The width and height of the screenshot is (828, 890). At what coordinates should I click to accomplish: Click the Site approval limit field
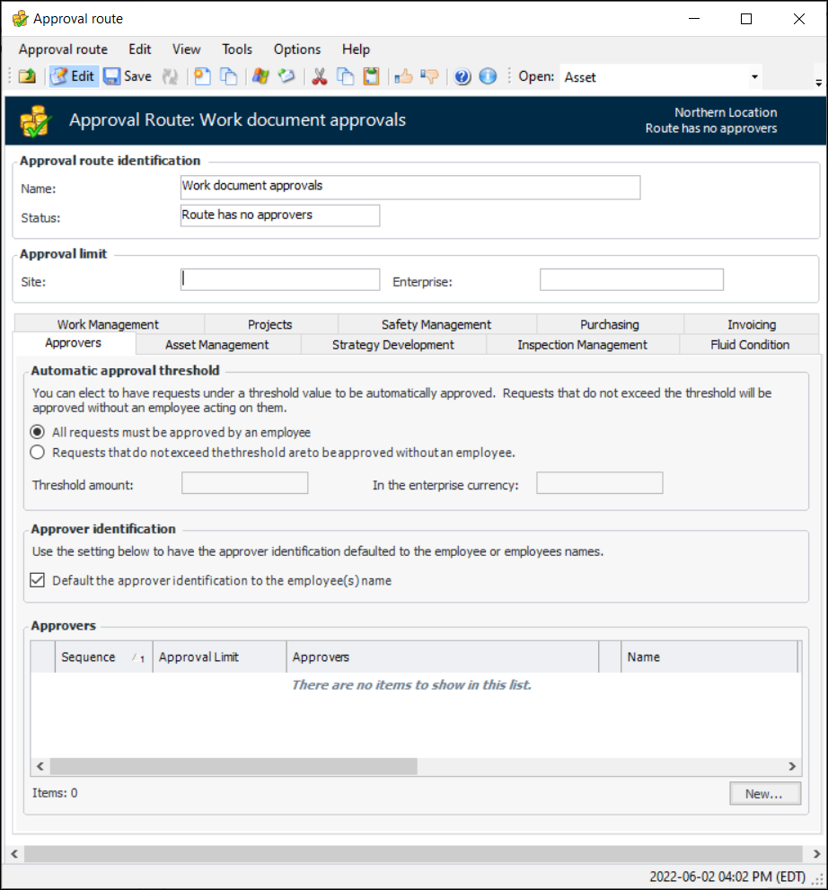[x=280, y=280]
